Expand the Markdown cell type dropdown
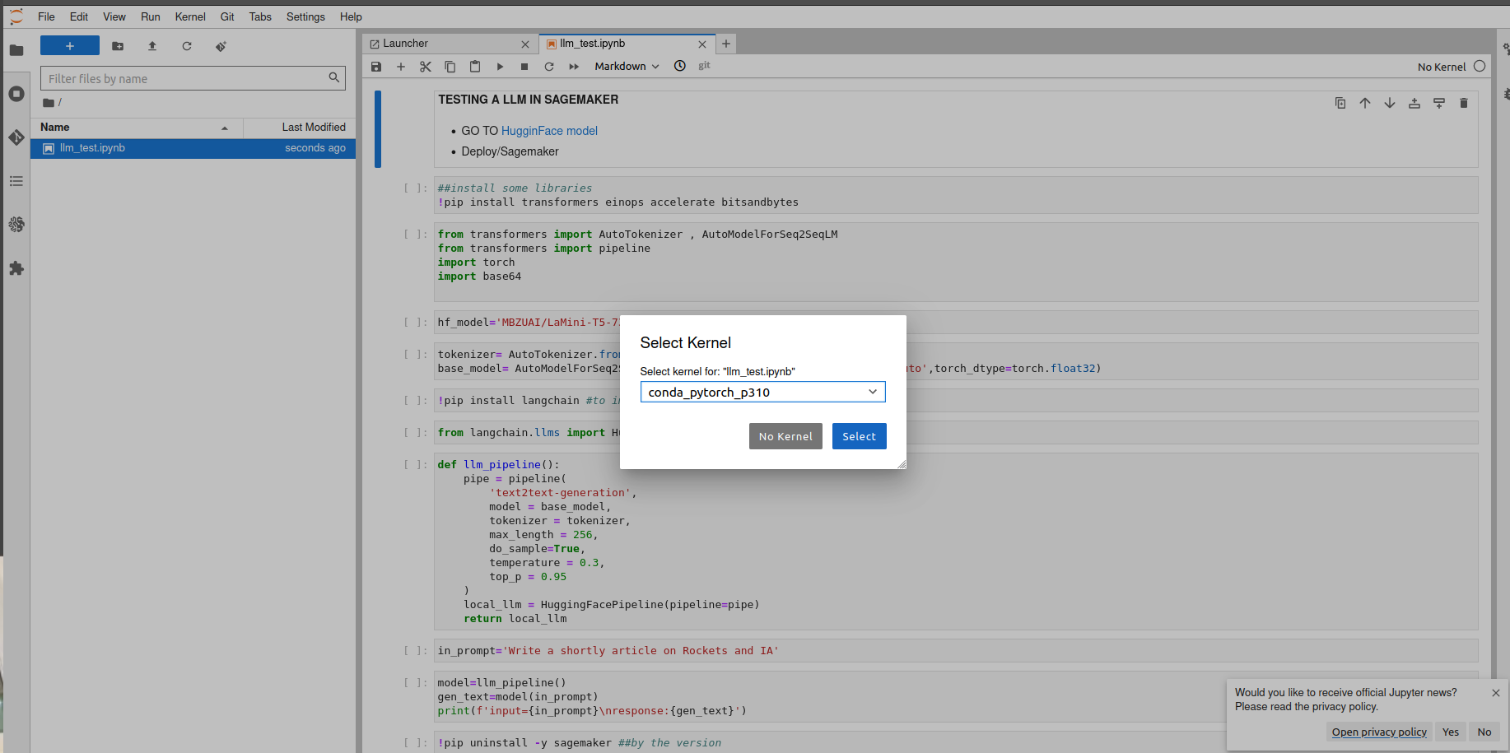Image resolution: width=1510 pixels, height=753 pixels. tap(627, 67)
